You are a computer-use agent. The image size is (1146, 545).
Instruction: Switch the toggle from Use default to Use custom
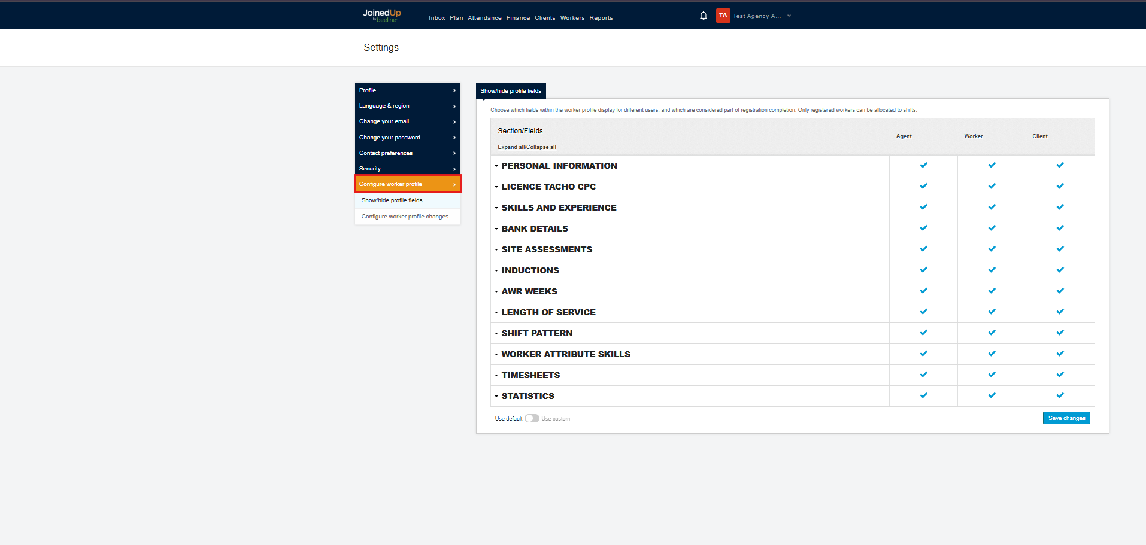coord(532,418)
